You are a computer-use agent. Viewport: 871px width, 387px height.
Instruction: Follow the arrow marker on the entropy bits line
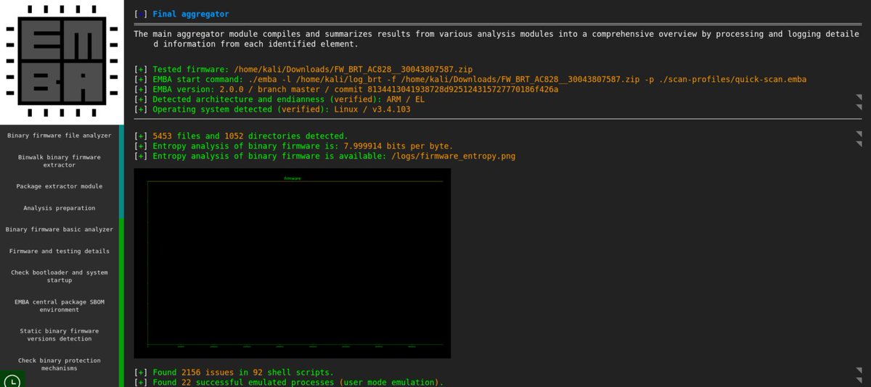coord(859,143)
